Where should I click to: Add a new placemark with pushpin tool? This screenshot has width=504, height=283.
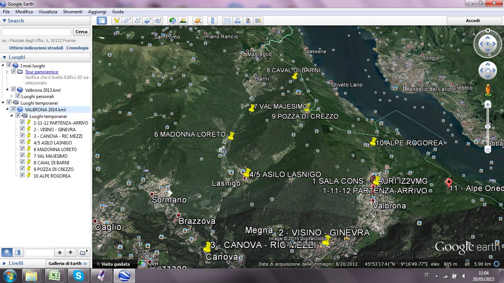pos(117,21)
